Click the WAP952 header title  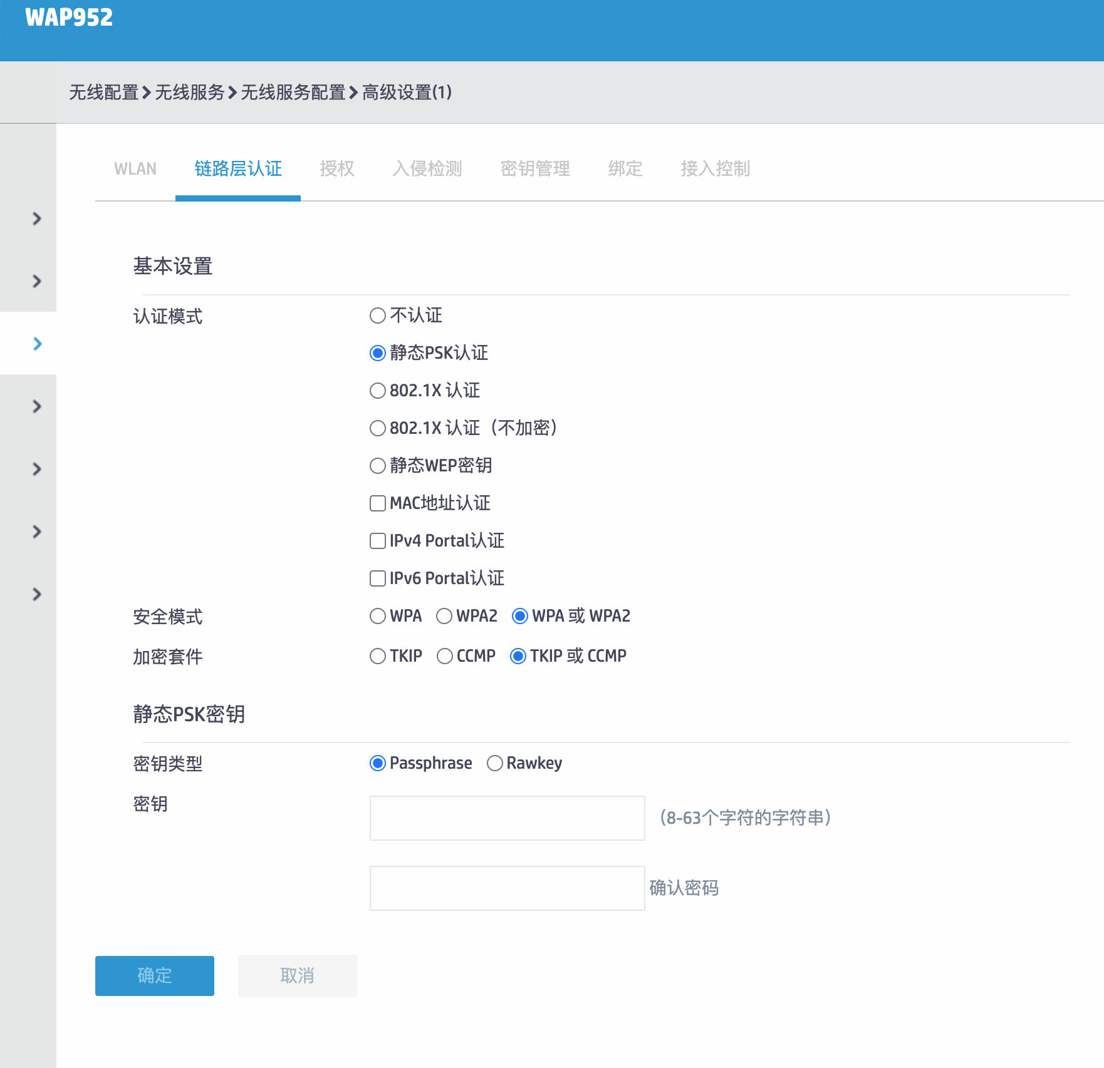pos(69,18)
